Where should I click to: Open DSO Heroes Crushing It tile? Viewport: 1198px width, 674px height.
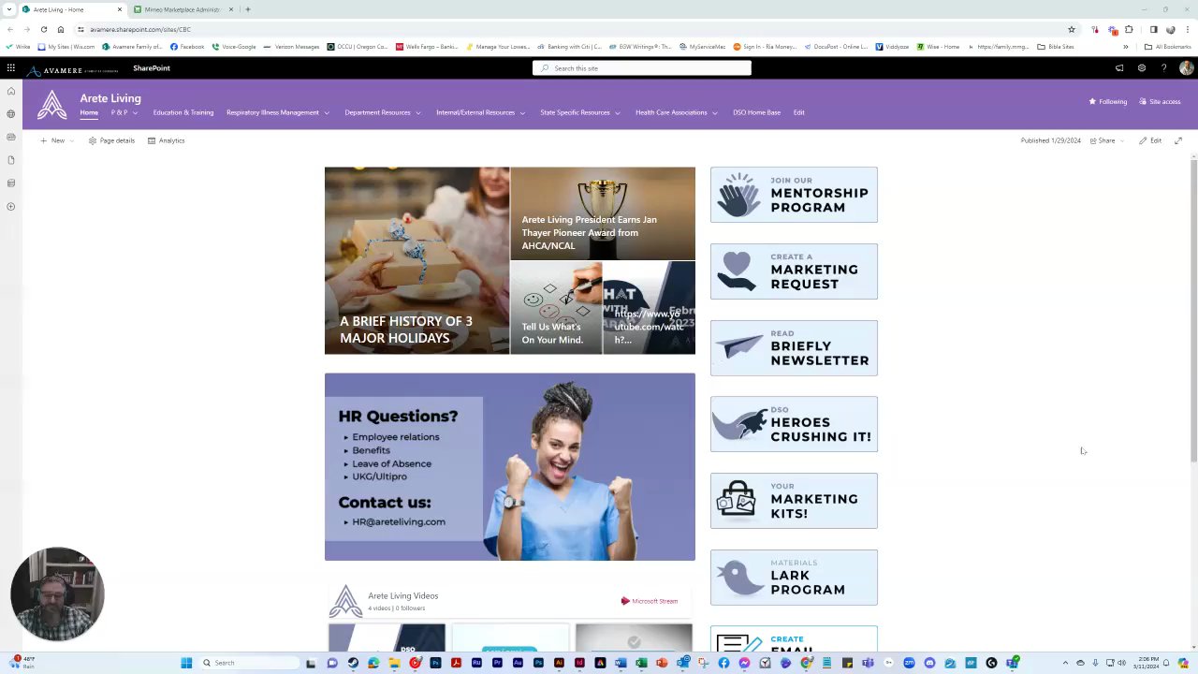pyautogui.click(x=794, y=424)
